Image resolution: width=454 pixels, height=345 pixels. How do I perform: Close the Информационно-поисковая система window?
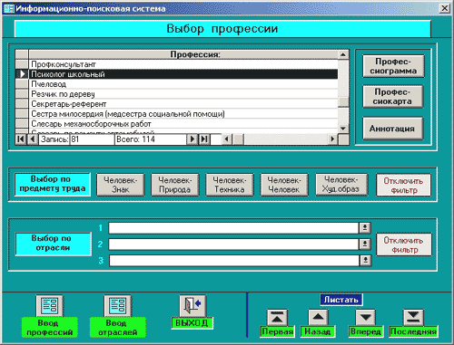point(444,8)
